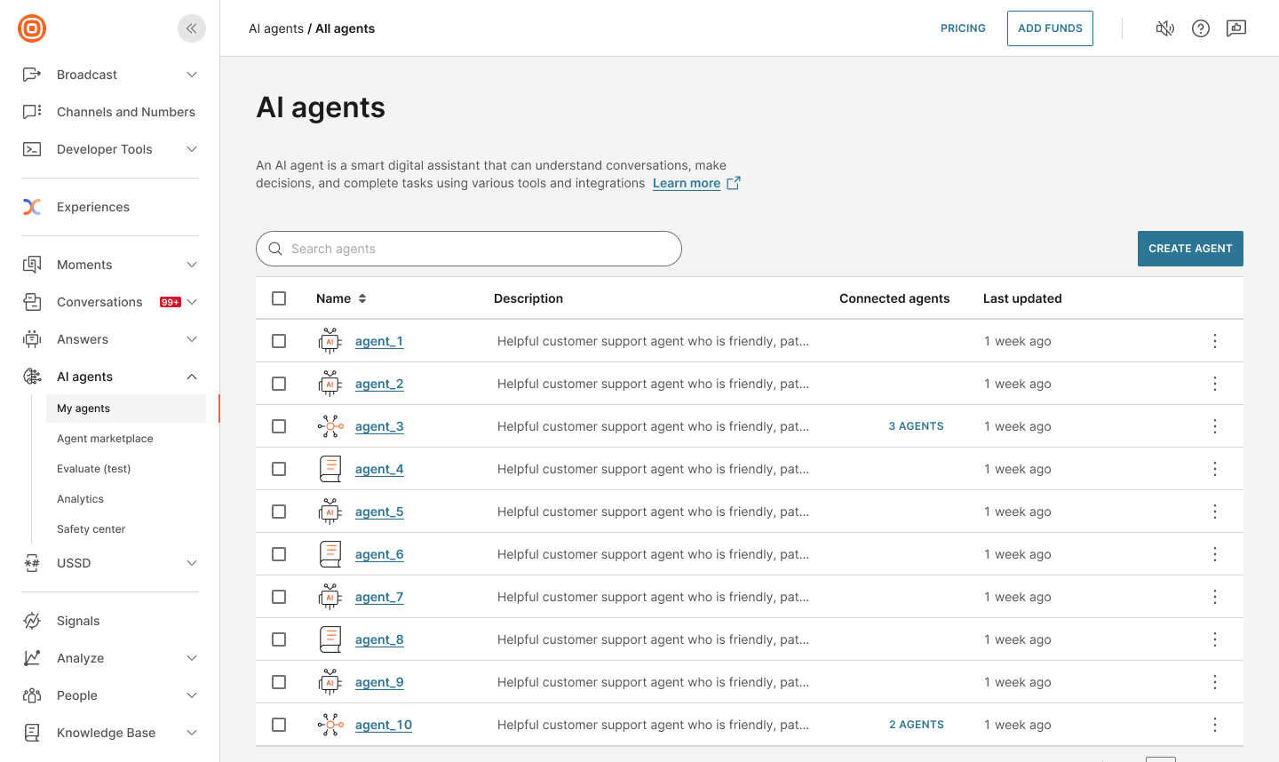Select the Broadcast icon in the sidebar
This screenshot has height=762, width=1279.
(x=31, y=74)
